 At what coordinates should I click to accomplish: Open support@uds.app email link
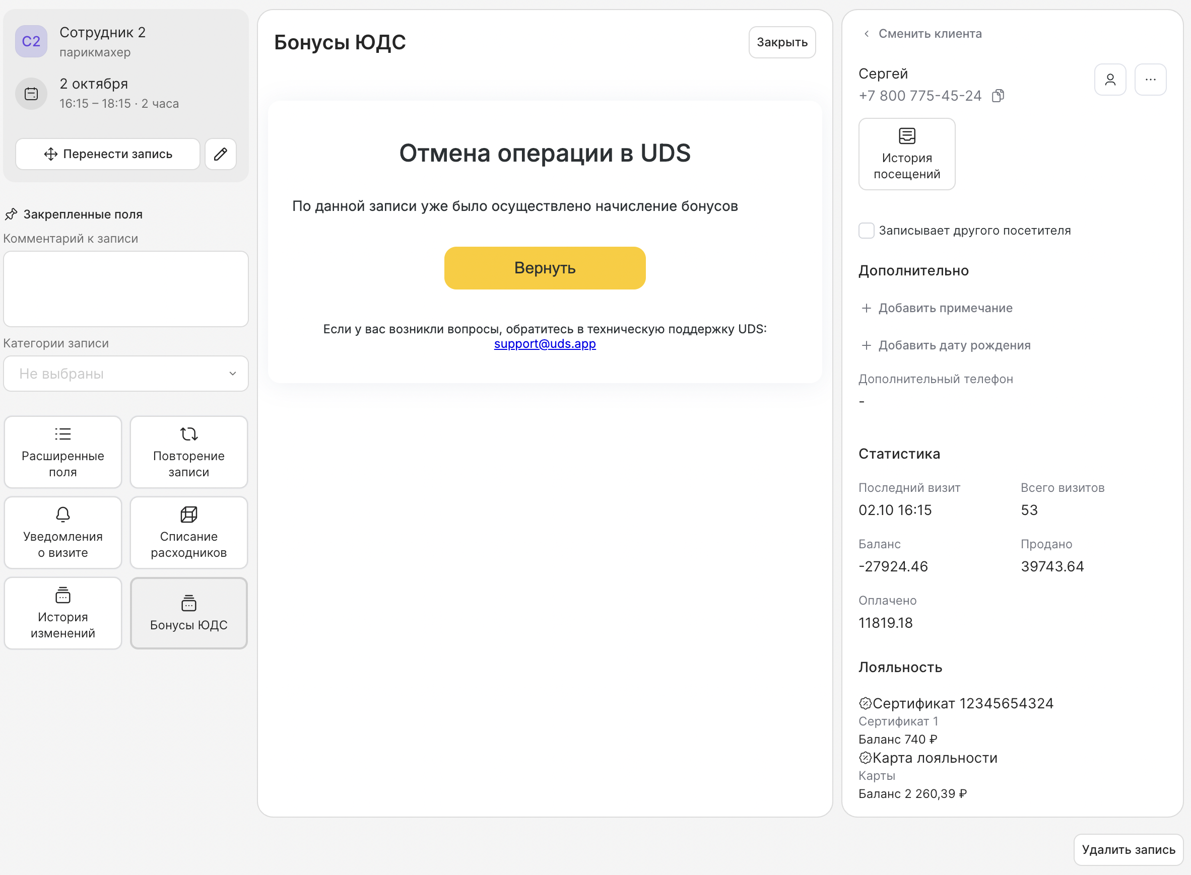tap(545, 344)
